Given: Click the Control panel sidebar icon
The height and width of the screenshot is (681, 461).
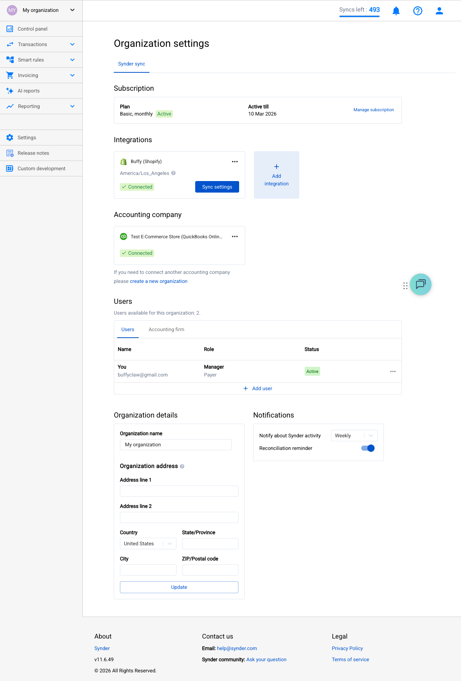Looking at the screenshot, I should (x=10, y=29).
